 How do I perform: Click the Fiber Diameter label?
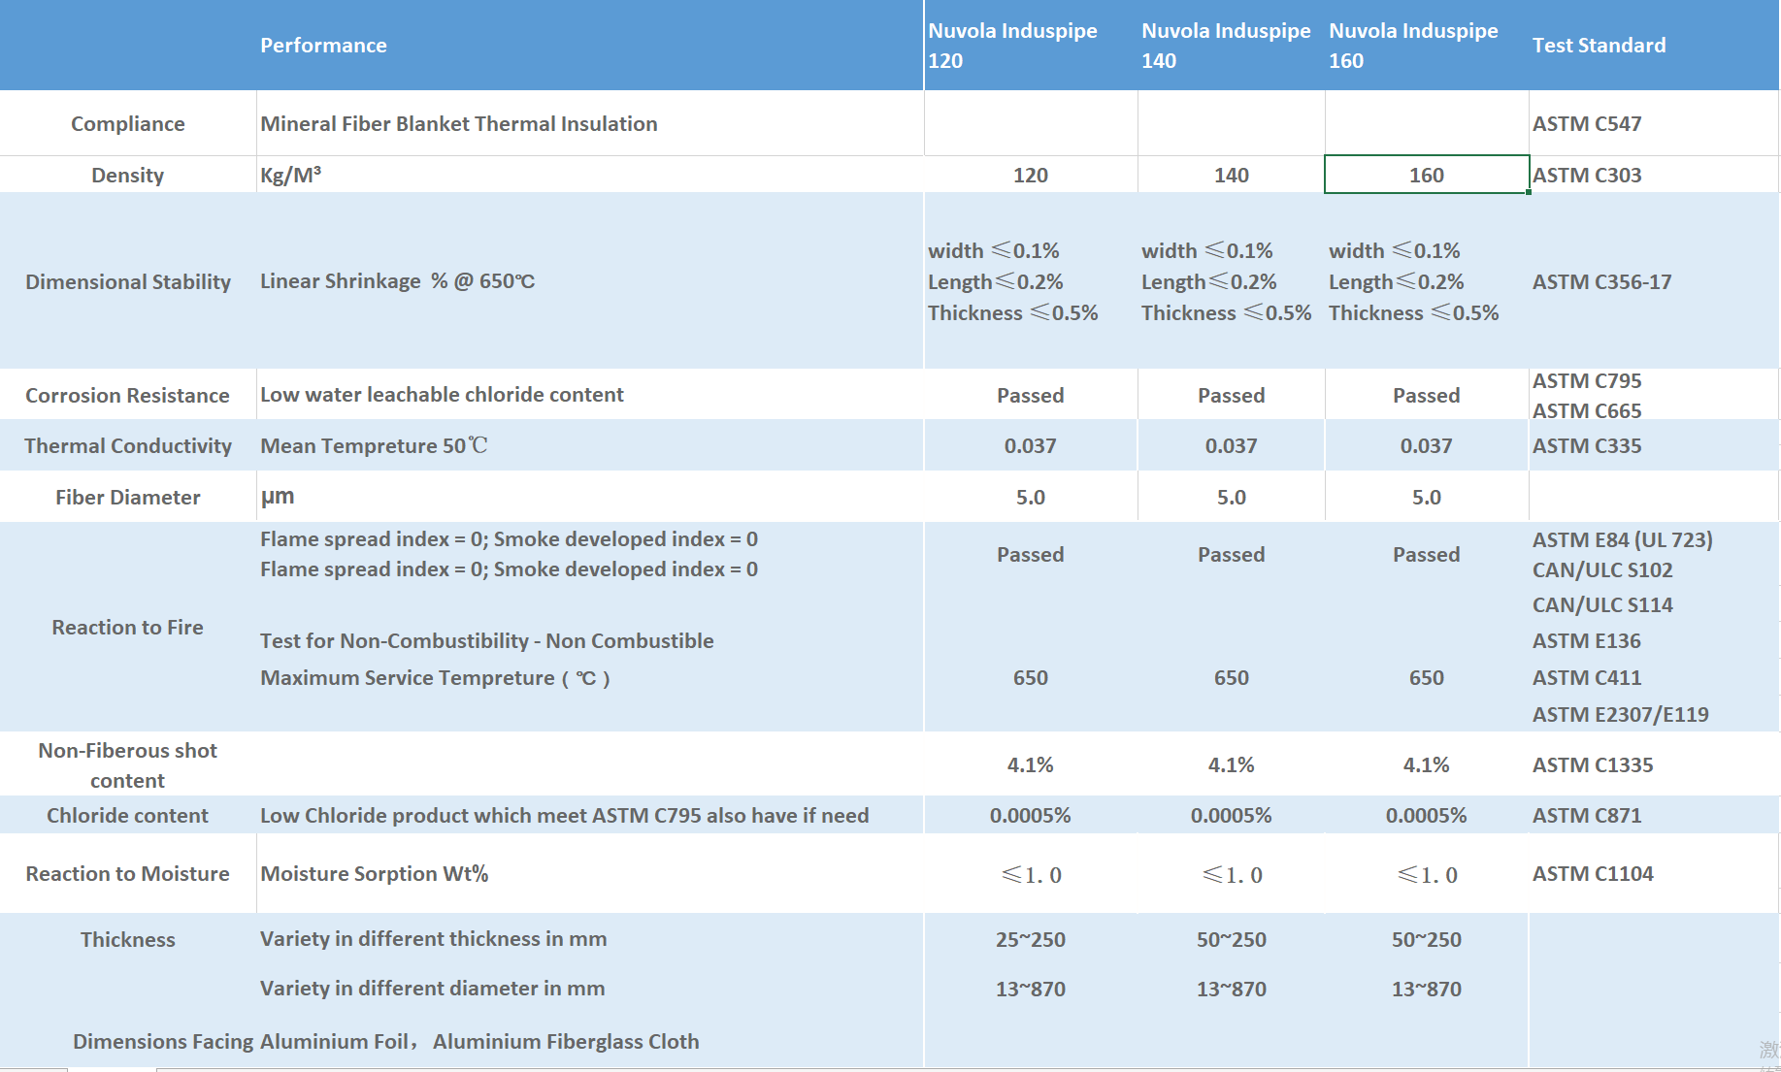click(128, 497)
